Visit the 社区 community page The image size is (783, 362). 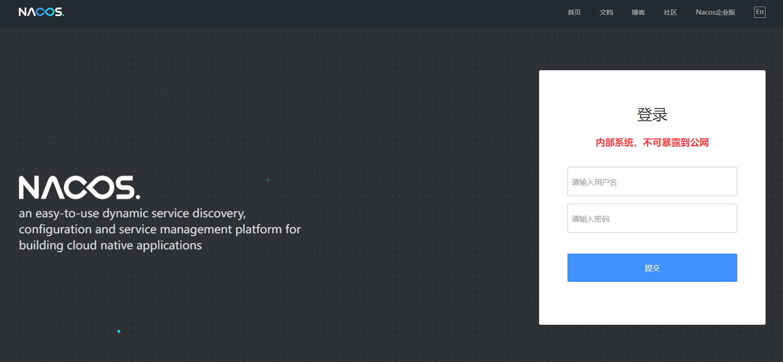tap(670, 12)
